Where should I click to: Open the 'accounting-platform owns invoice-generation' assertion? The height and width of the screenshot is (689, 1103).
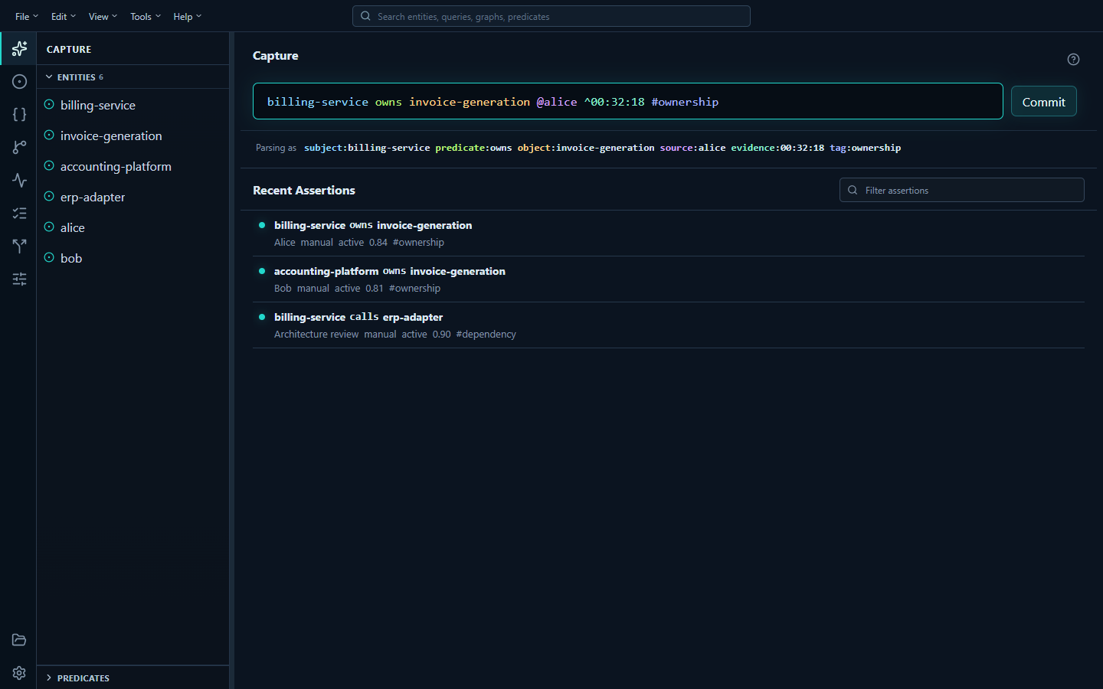click(x=669, y=279)
